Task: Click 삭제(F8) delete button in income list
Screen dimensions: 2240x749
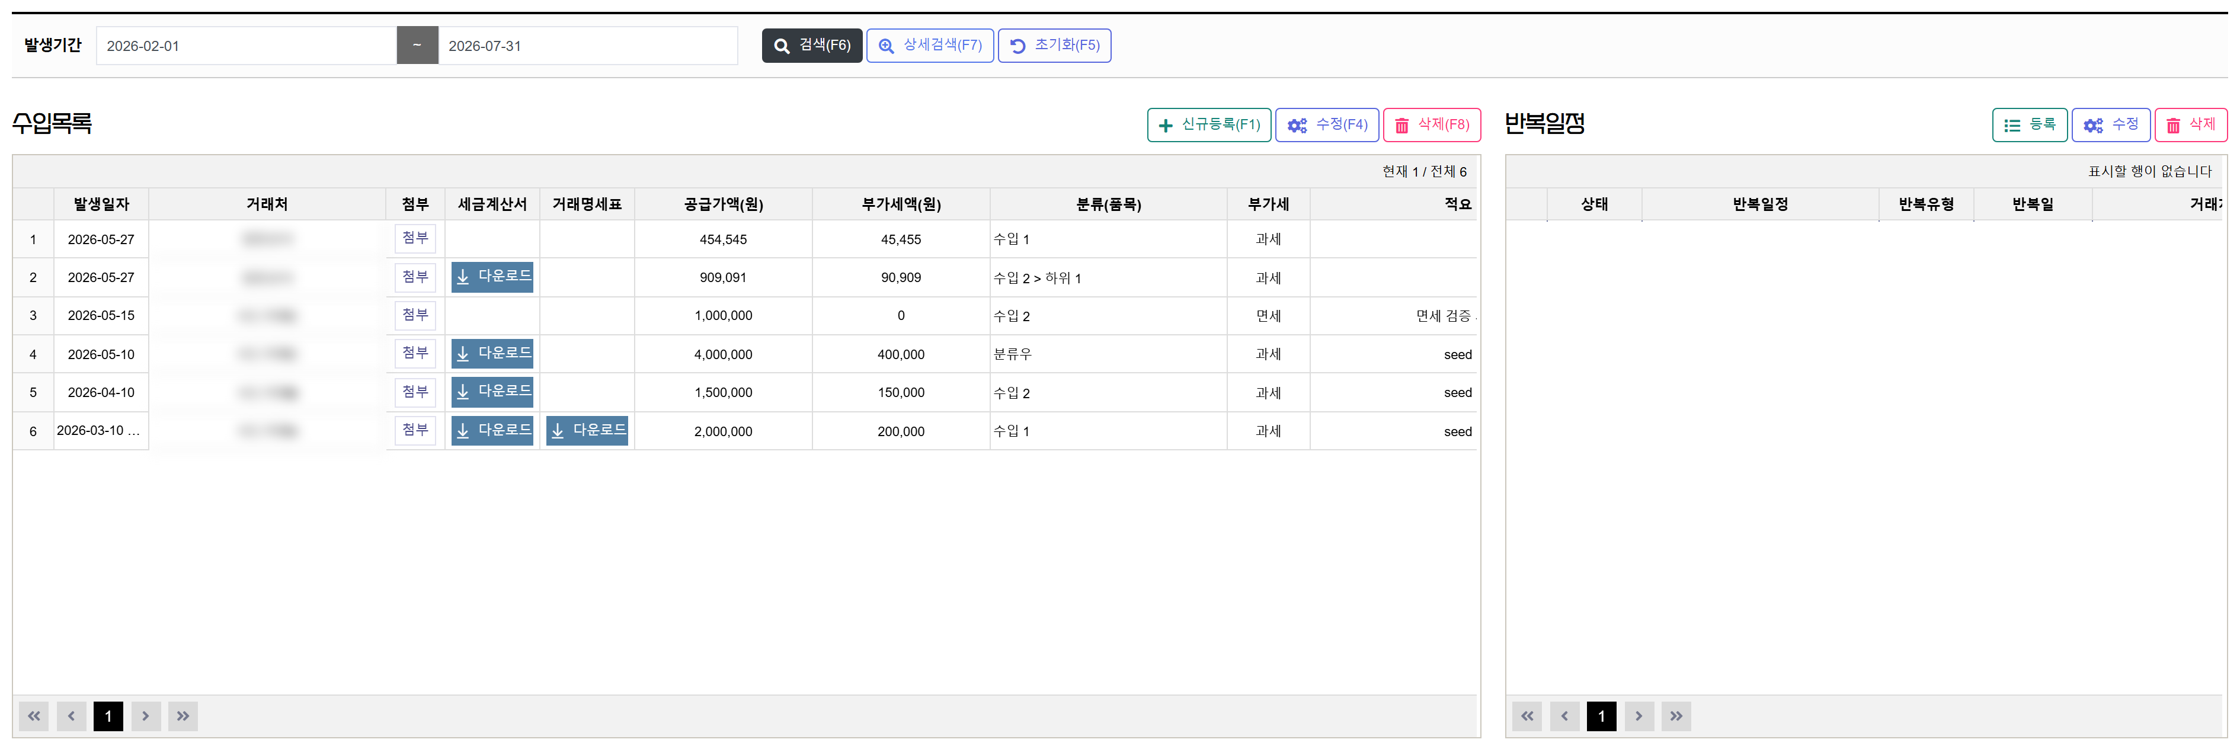Action: pos(1431,125)
